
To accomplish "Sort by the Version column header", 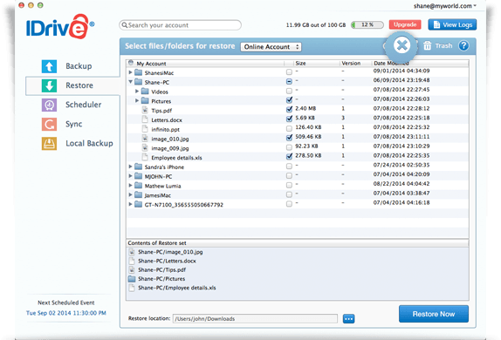I will pyautogui.click(x=355, y=64).
